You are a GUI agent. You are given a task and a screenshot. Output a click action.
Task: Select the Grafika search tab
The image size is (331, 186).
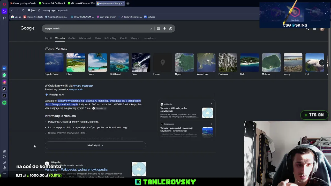(72, 38)
